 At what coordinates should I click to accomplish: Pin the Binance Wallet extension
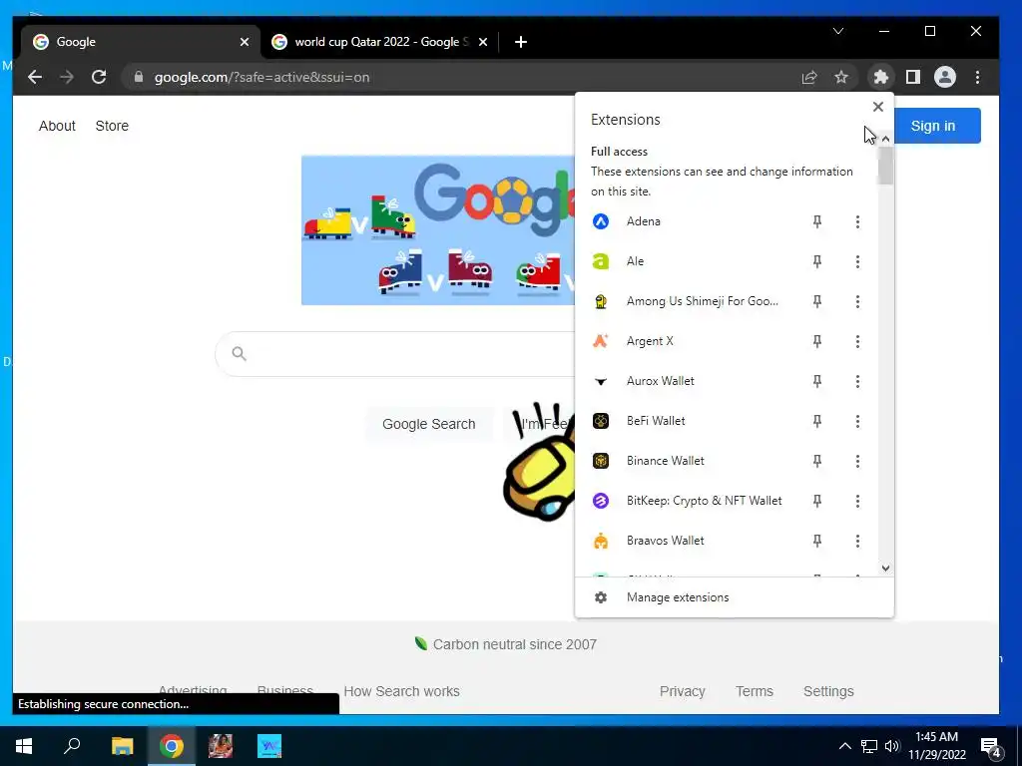[x=816, y=461]
